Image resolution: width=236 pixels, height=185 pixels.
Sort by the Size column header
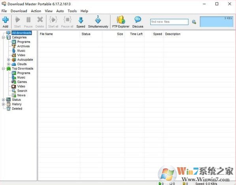coord(120,34)
